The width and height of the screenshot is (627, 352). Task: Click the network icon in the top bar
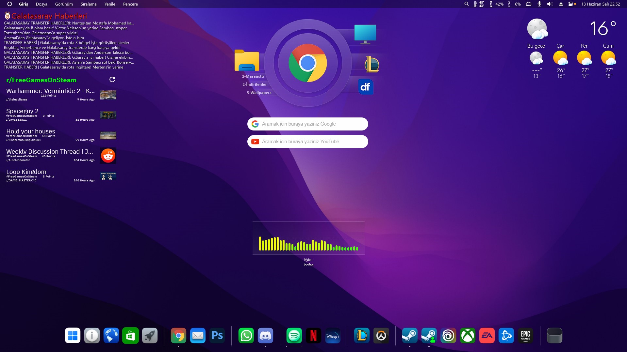coord(529,4)
